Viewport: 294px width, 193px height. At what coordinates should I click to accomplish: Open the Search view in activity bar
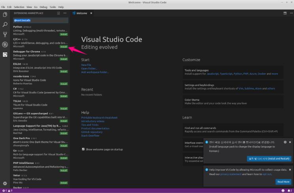[5, 24]
